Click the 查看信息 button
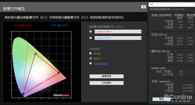 106,76
